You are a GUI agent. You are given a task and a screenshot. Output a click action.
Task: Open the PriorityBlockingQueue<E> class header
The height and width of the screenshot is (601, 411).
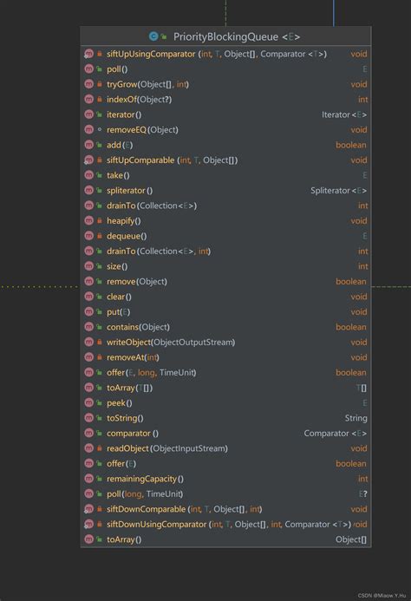coord(225,36)
